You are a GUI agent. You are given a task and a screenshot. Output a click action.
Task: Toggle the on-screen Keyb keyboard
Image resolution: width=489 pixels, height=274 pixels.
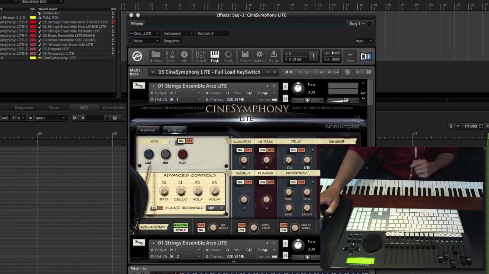[215, 56]
